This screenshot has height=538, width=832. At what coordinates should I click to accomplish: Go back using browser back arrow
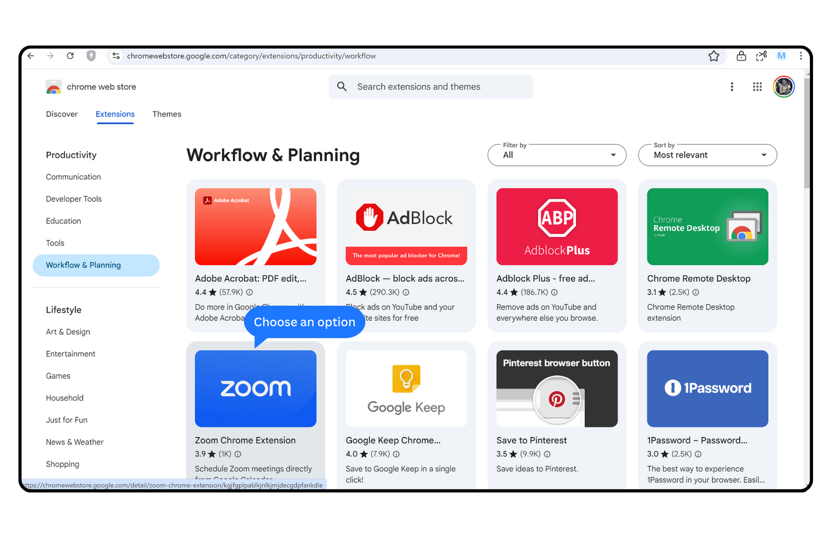[31, 56]
